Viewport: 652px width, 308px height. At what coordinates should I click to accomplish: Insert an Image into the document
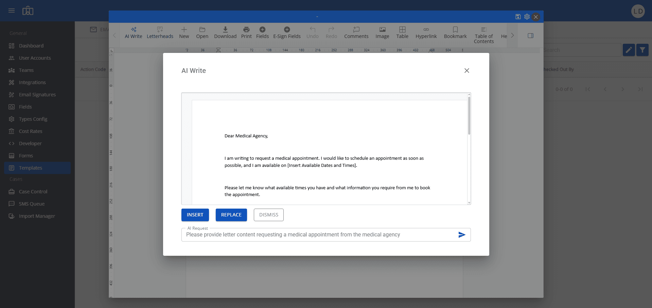[382, 33]
